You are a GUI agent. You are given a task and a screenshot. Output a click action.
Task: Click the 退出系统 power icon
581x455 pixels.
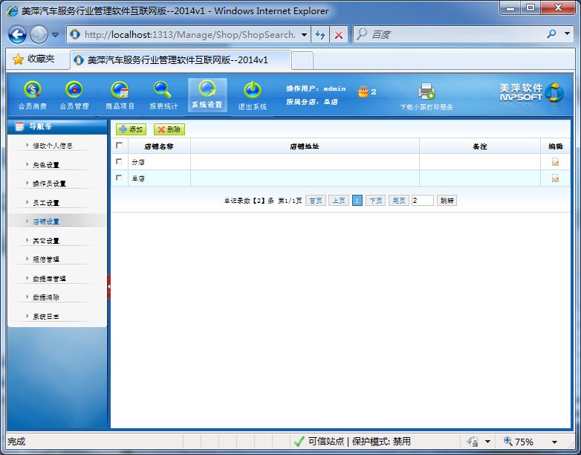pos(252,91)
